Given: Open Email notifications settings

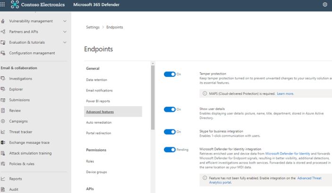Looking at the screenshot, I should 99,90.
